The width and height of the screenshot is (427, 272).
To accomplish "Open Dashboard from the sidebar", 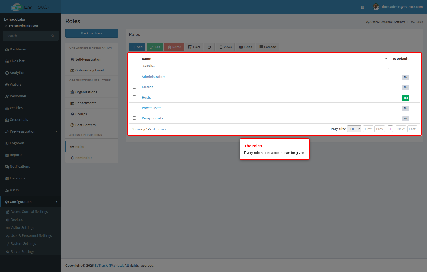I will [x=31, y=49].
